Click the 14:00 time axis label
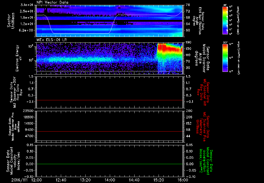264x183 pixels. [110, 180]
